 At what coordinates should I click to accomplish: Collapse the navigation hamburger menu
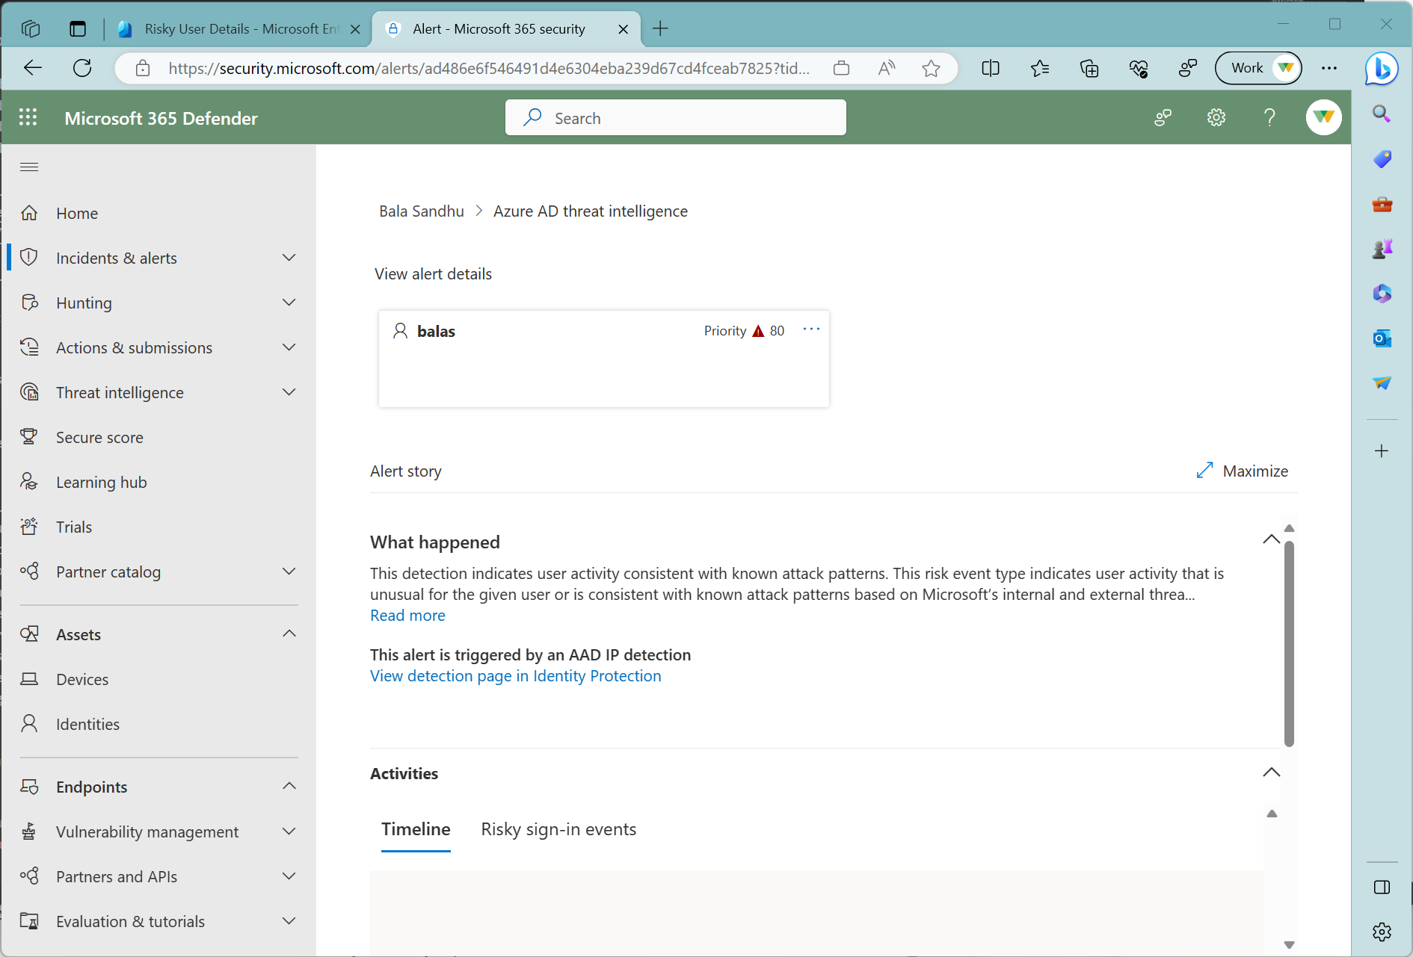coord(29,167)
